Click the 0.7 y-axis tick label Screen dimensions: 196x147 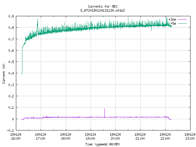(11, 39)
